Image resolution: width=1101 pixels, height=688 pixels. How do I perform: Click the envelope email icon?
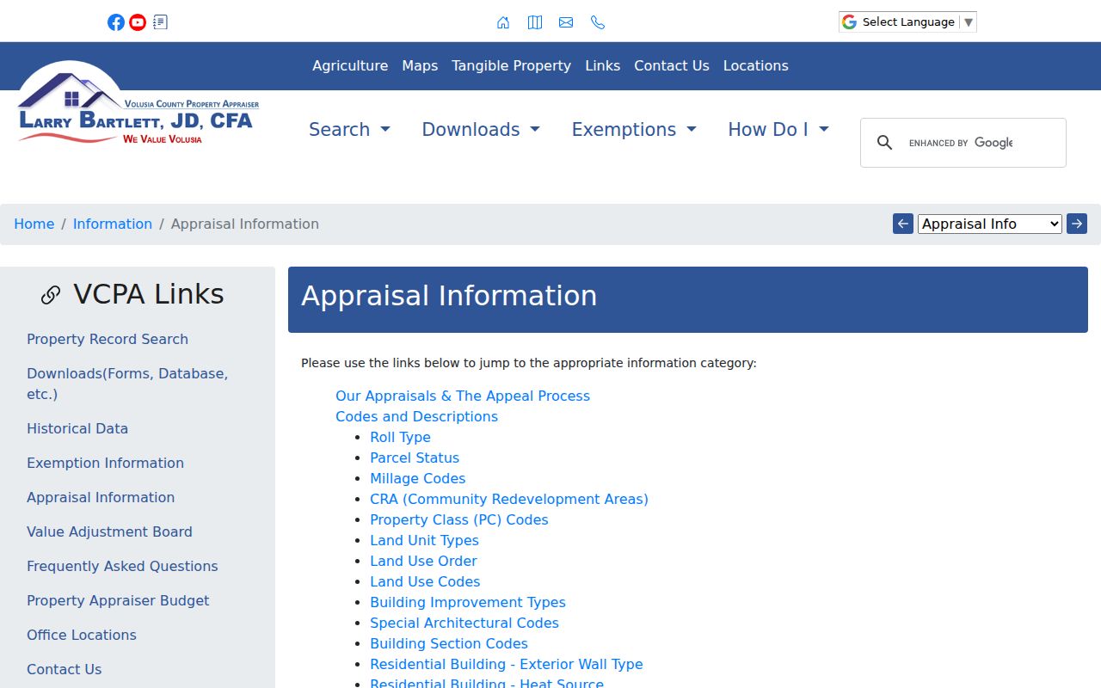(x=566, y=22)
